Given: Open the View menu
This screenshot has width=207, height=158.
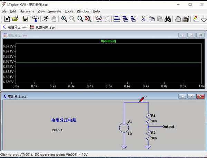Looking at the screenshot, I should click(x=41, y=11).
